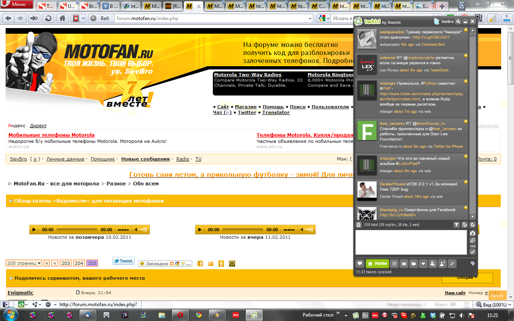
Task: Open Enigmatic user profile link
Action: tap(20, 293)
